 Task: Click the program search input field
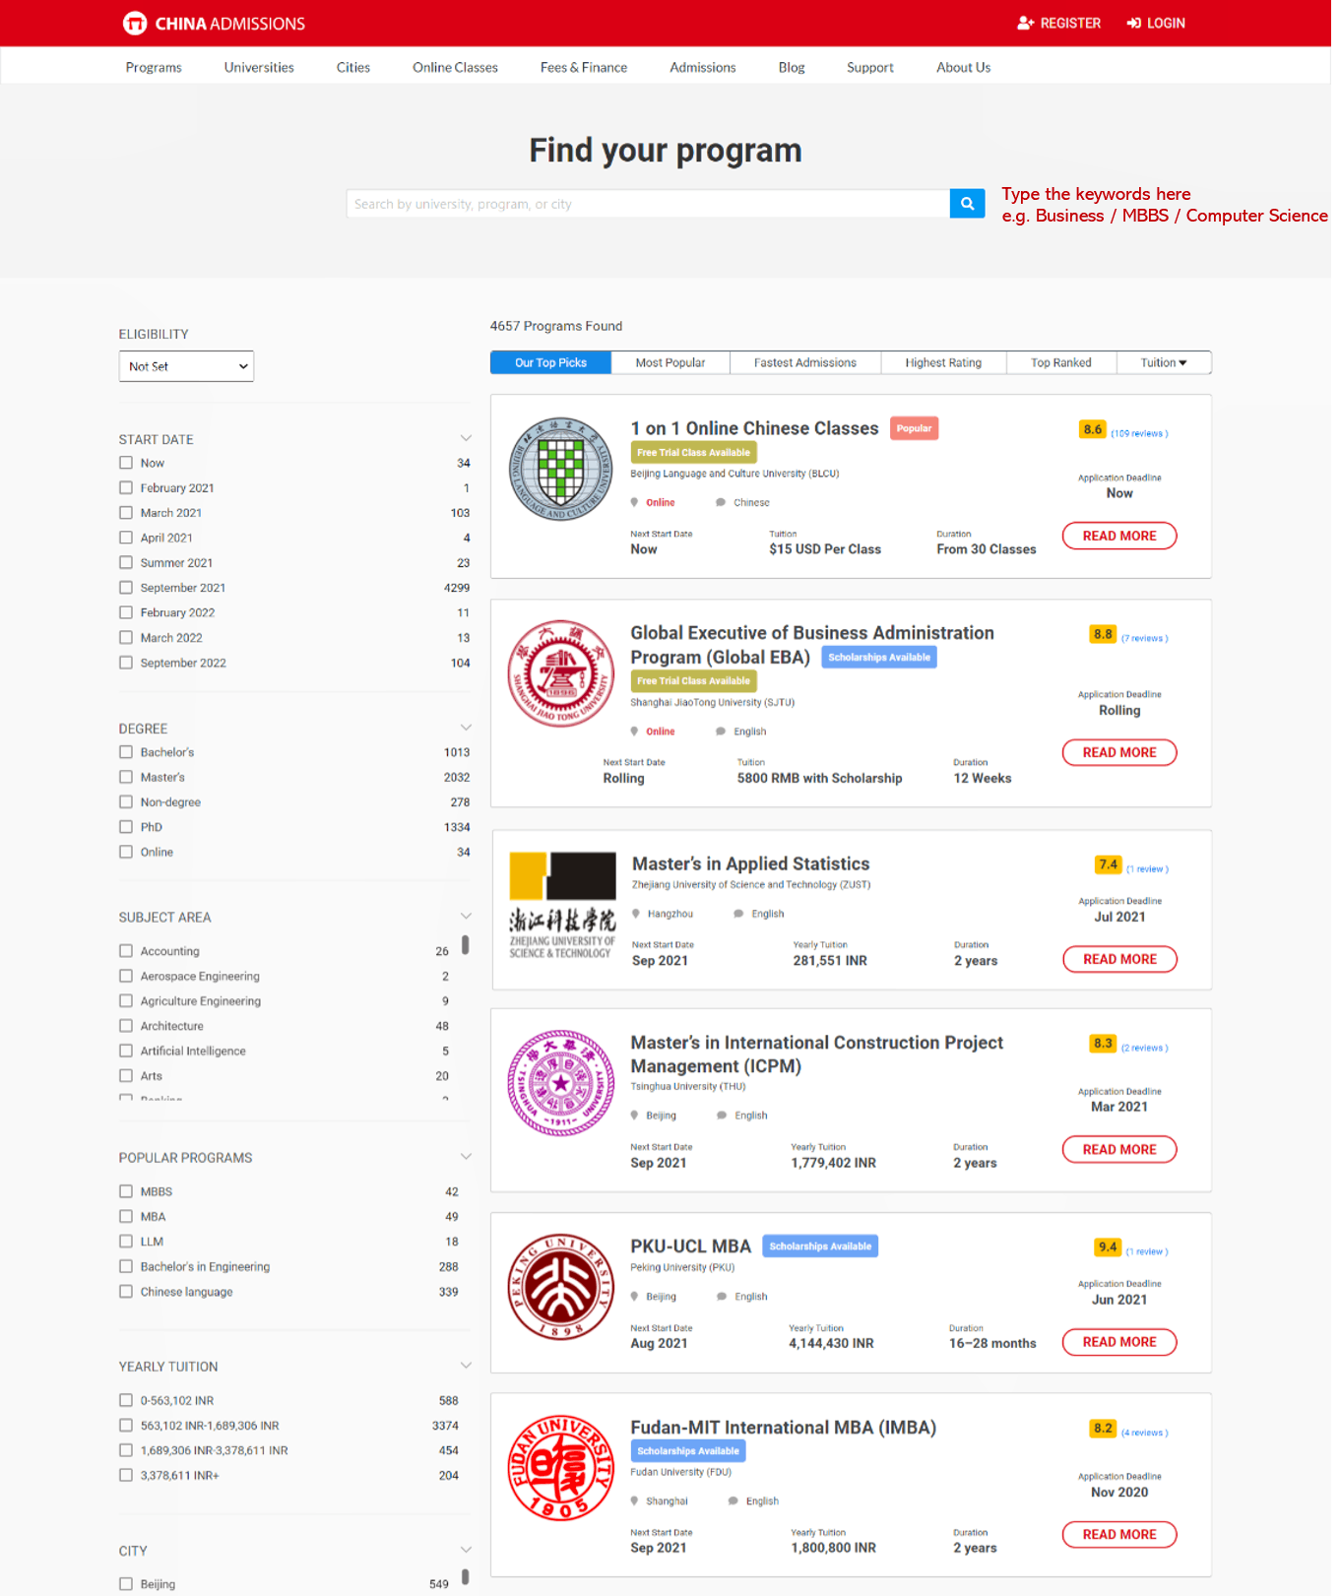click(648, 204)
